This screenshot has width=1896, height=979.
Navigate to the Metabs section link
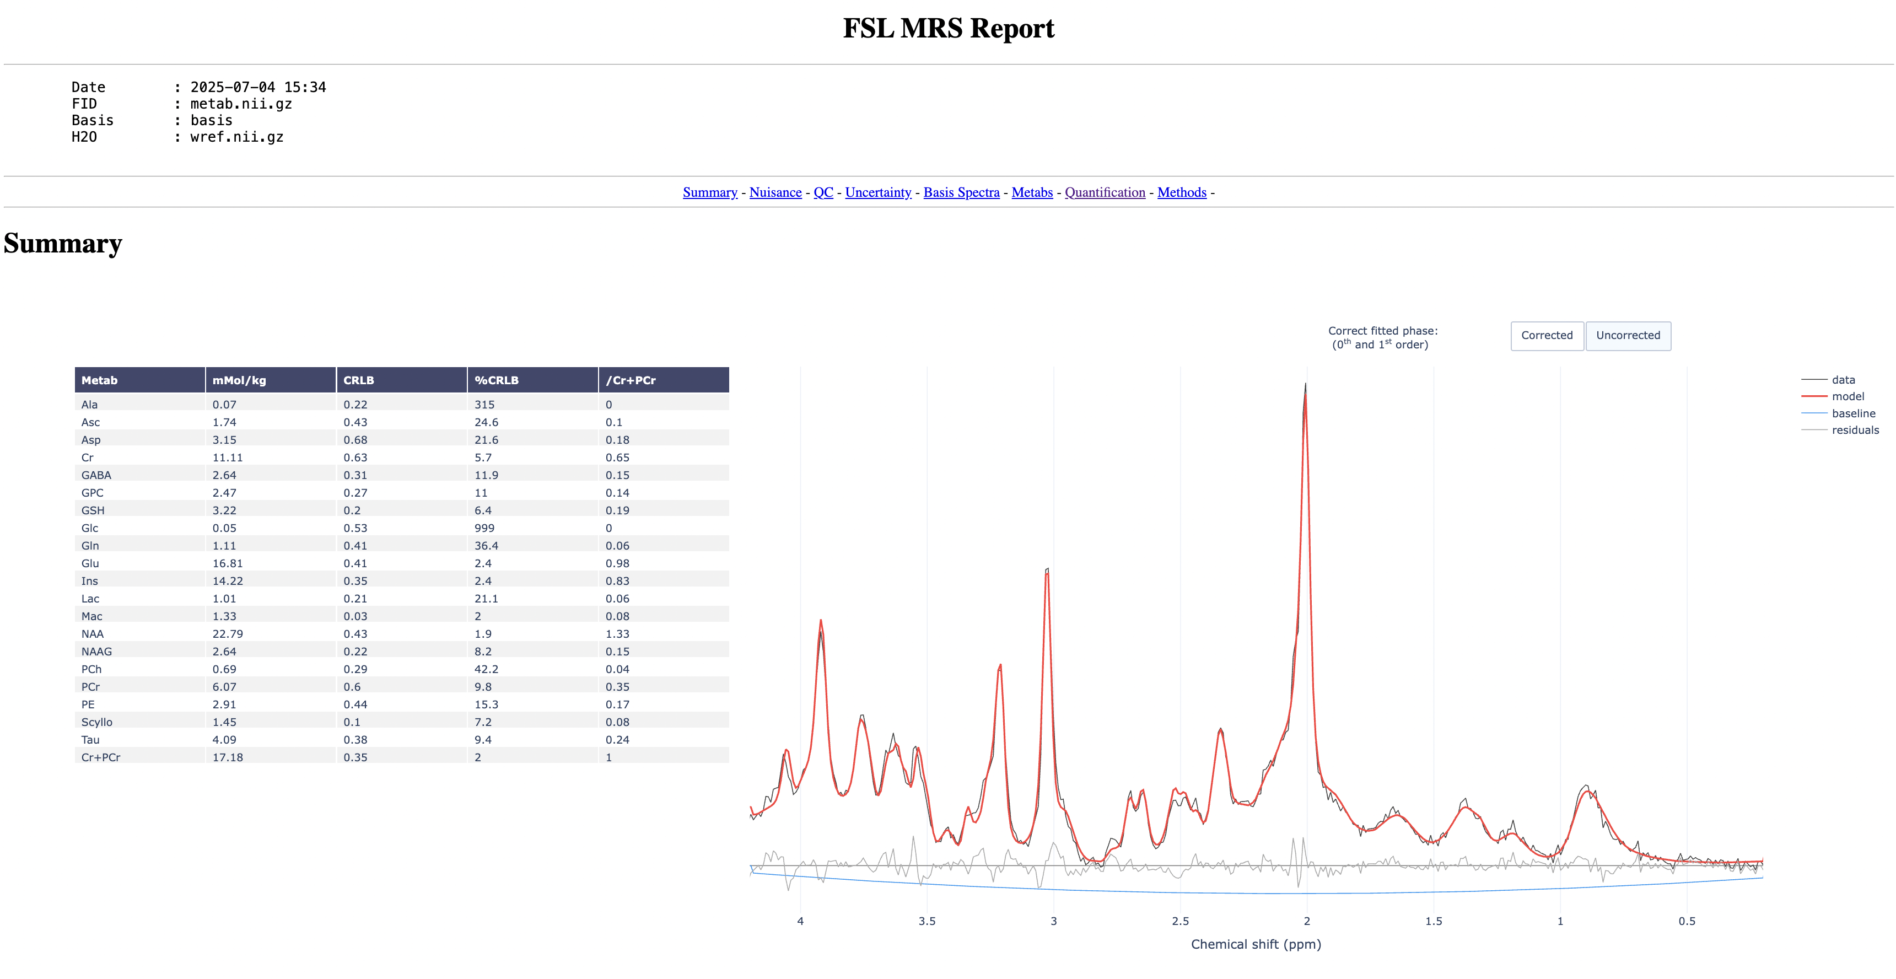tap(1032, 192)
